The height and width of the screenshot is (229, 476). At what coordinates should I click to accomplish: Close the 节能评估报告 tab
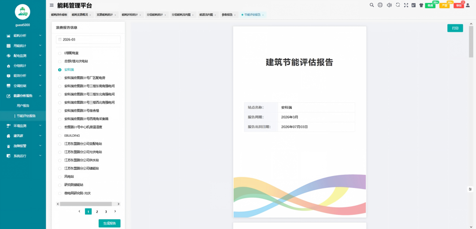pyautogui.click(x=263, y=15)
